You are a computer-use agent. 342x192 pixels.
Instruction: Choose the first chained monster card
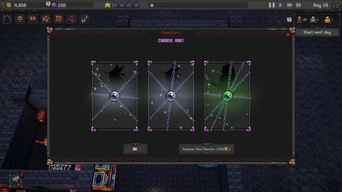click(x=115, y=96)
